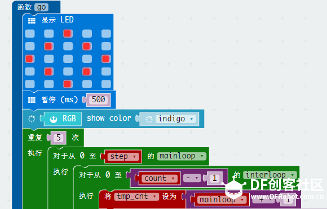Click the repeat count field showing 5
The width and height of the screenshot is (327, 209).
(x=59, y=138)
